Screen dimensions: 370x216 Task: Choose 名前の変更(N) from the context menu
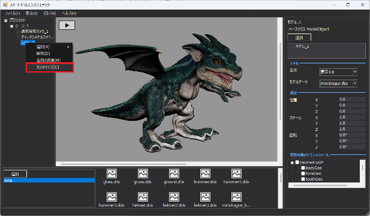pos(49,60)
